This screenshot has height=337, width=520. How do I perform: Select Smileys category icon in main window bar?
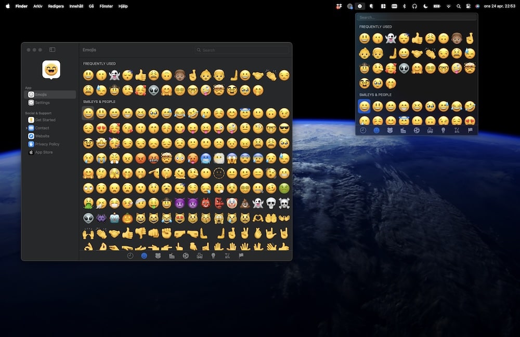144,255
